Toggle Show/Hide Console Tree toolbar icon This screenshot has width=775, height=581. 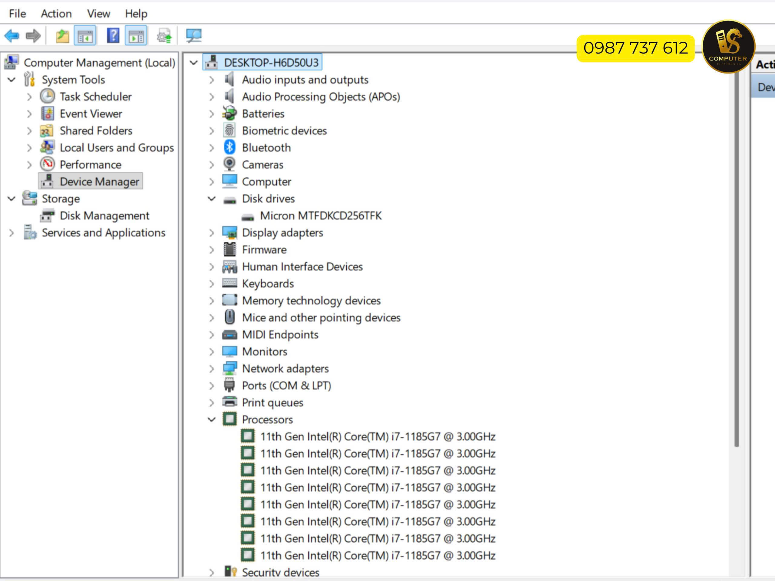[x=85, y=36]
